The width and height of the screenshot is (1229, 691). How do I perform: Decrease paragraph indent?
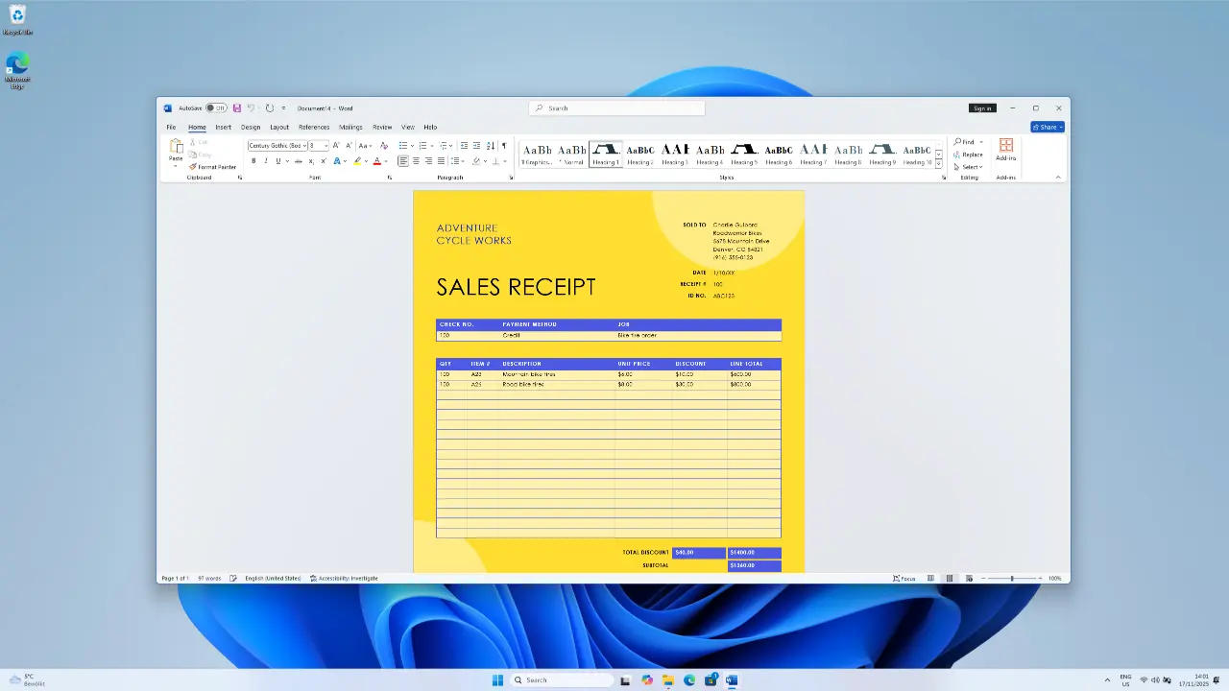[464, 146]
